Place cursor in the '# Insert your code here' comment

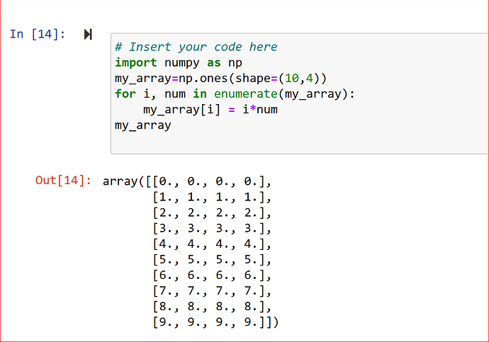tap(196, 47)
